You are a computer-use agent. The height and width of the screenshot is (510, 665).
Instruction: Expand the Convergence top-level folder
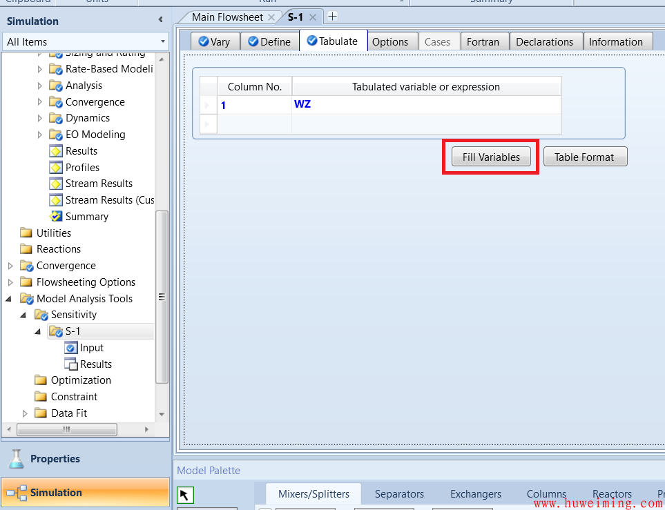coord(10,266)
